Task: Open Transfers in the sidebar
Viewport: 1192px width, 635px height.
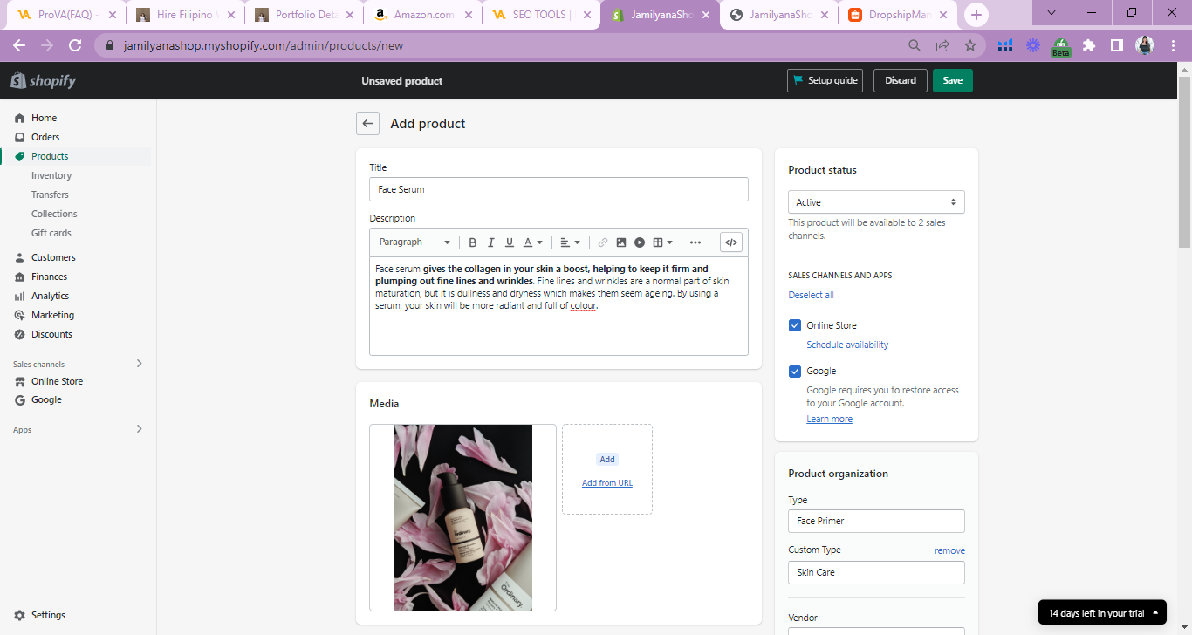Action: click(50, 195)
